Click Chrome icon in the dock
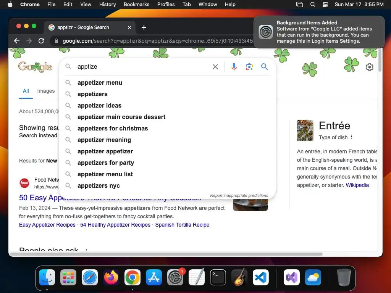391x293 pixels. (132, 277)
